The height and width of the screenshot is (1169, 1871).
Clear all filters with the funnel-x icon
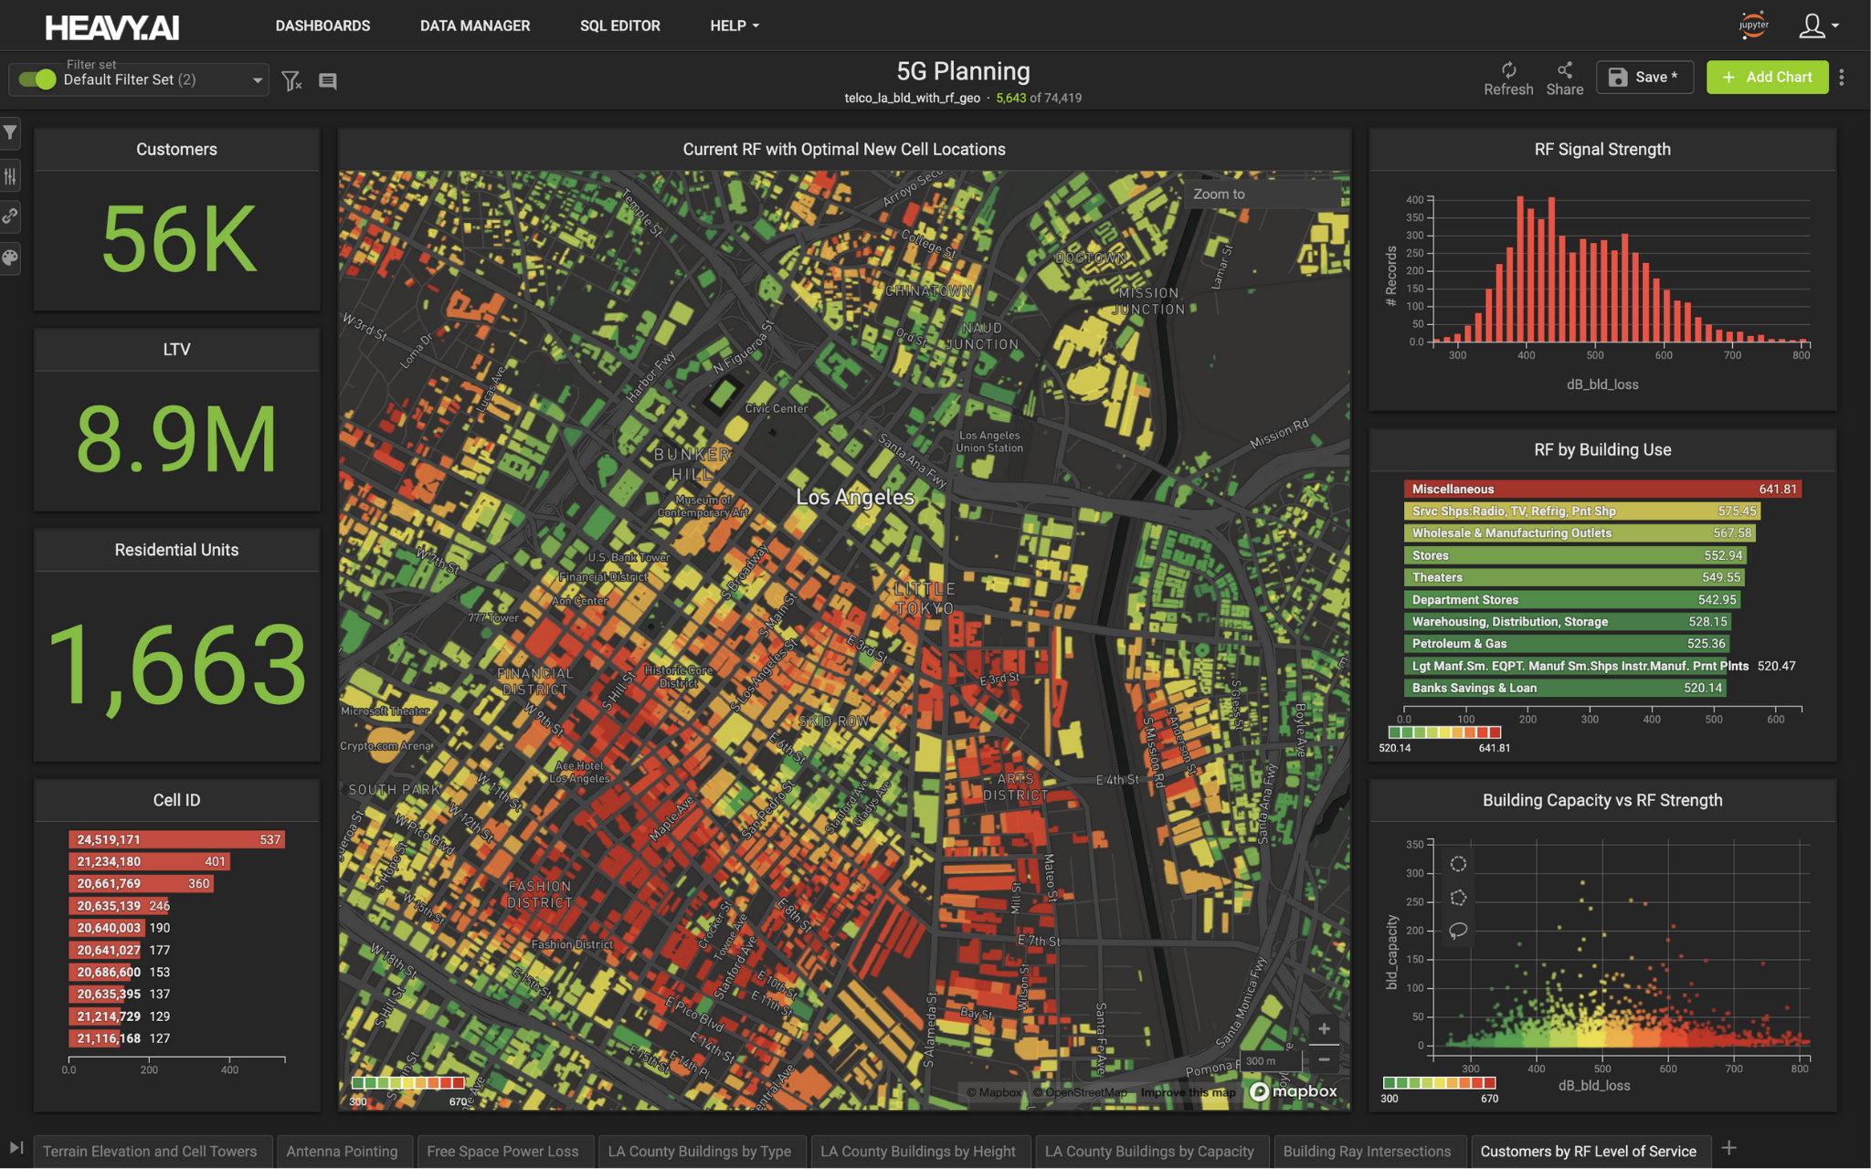pos(291,81)
